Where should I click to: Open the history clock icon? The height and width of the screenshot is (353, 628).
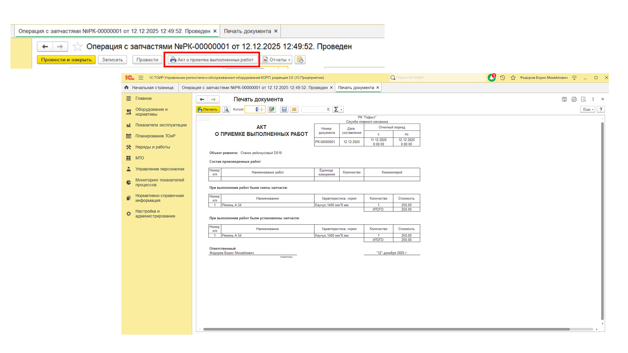502,78
